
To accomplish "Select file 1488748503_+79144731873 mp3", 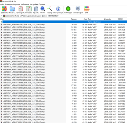I will tap(24, 32).
